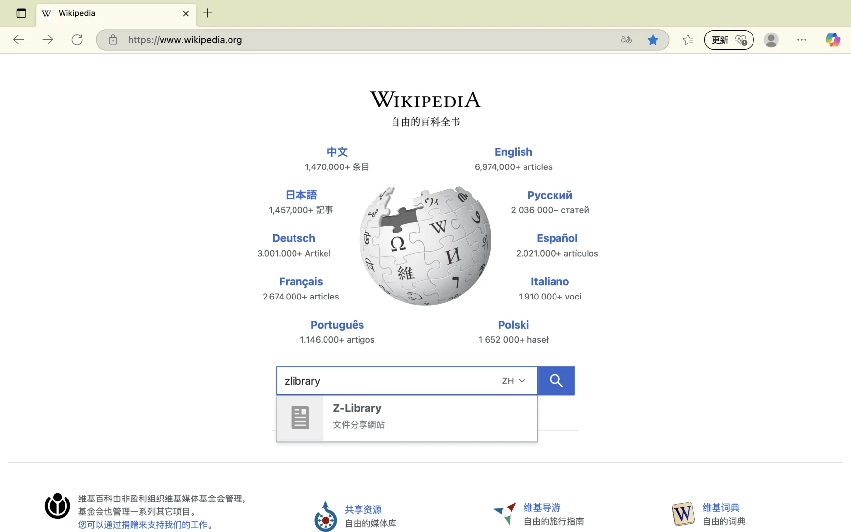Click the 3.001.000+ Artikel text
The width and height of the screenshot is (851, 532).
coord(294,253)
